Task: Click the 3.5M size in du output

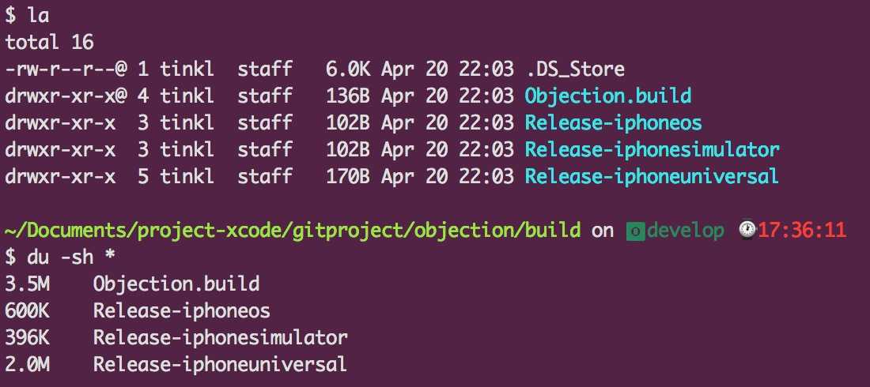Action: [25, 284]
